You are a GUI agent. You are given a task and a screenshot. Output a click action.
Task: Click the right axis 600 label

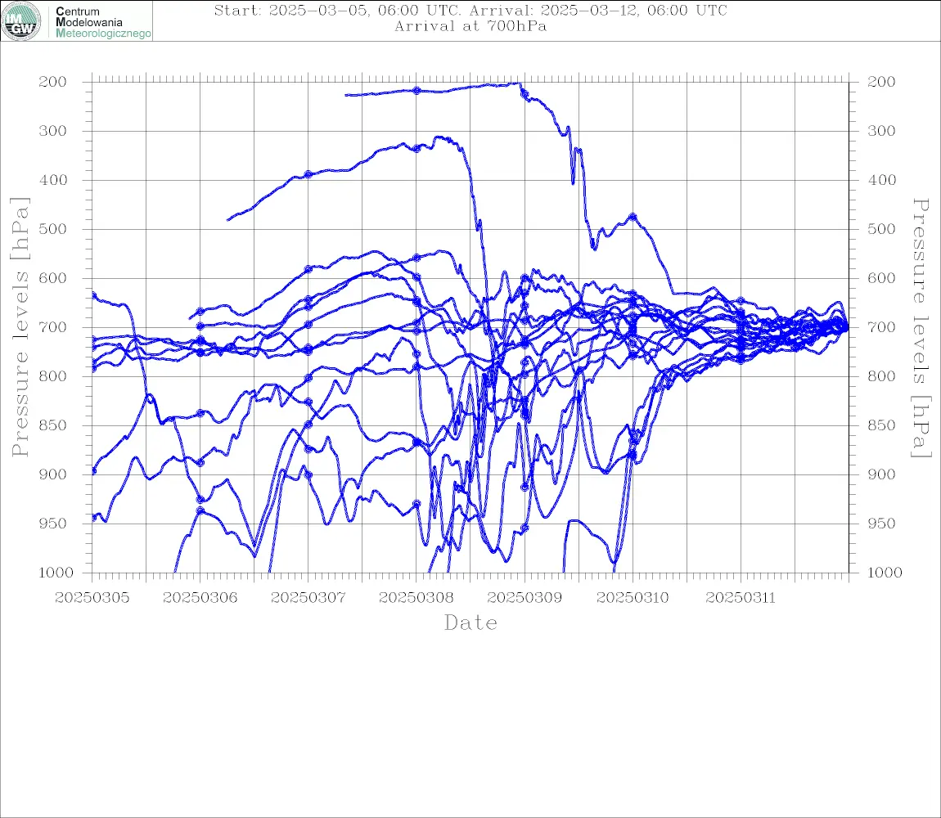pyautogui.click(x=881, y=278)
